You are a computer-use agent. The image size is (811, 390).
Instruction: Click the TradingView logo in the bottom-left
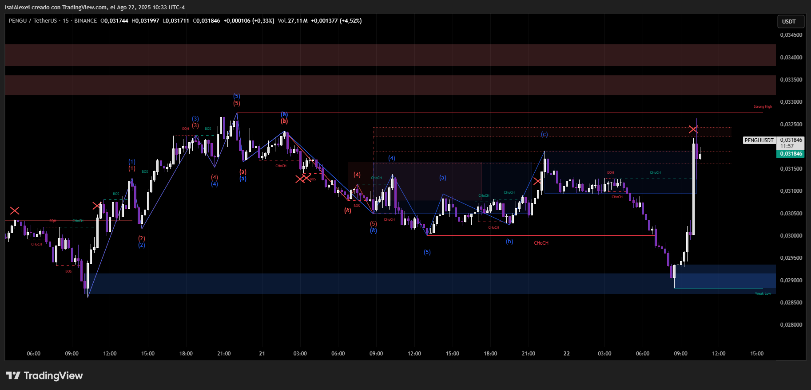pyautogui.click(x=44, y=376)
